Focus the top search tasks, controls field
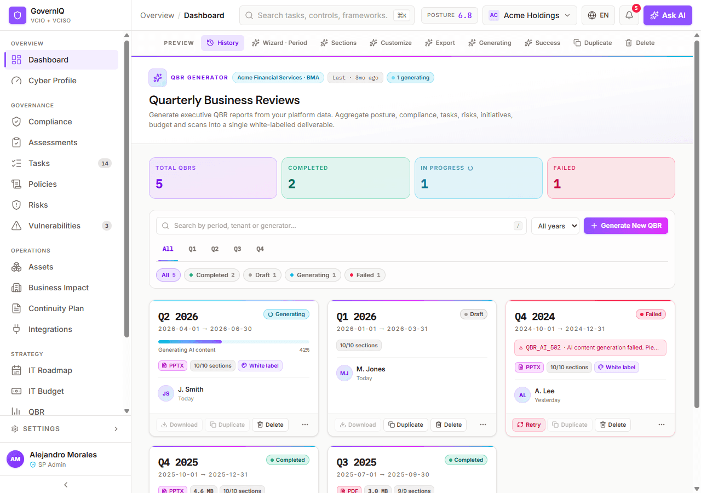The height and width of the screenshot is (493, 701). point(327,15)
